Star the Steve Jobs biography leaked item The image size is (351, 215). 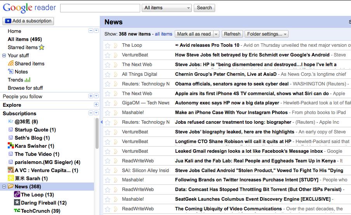tap(108, 132)
